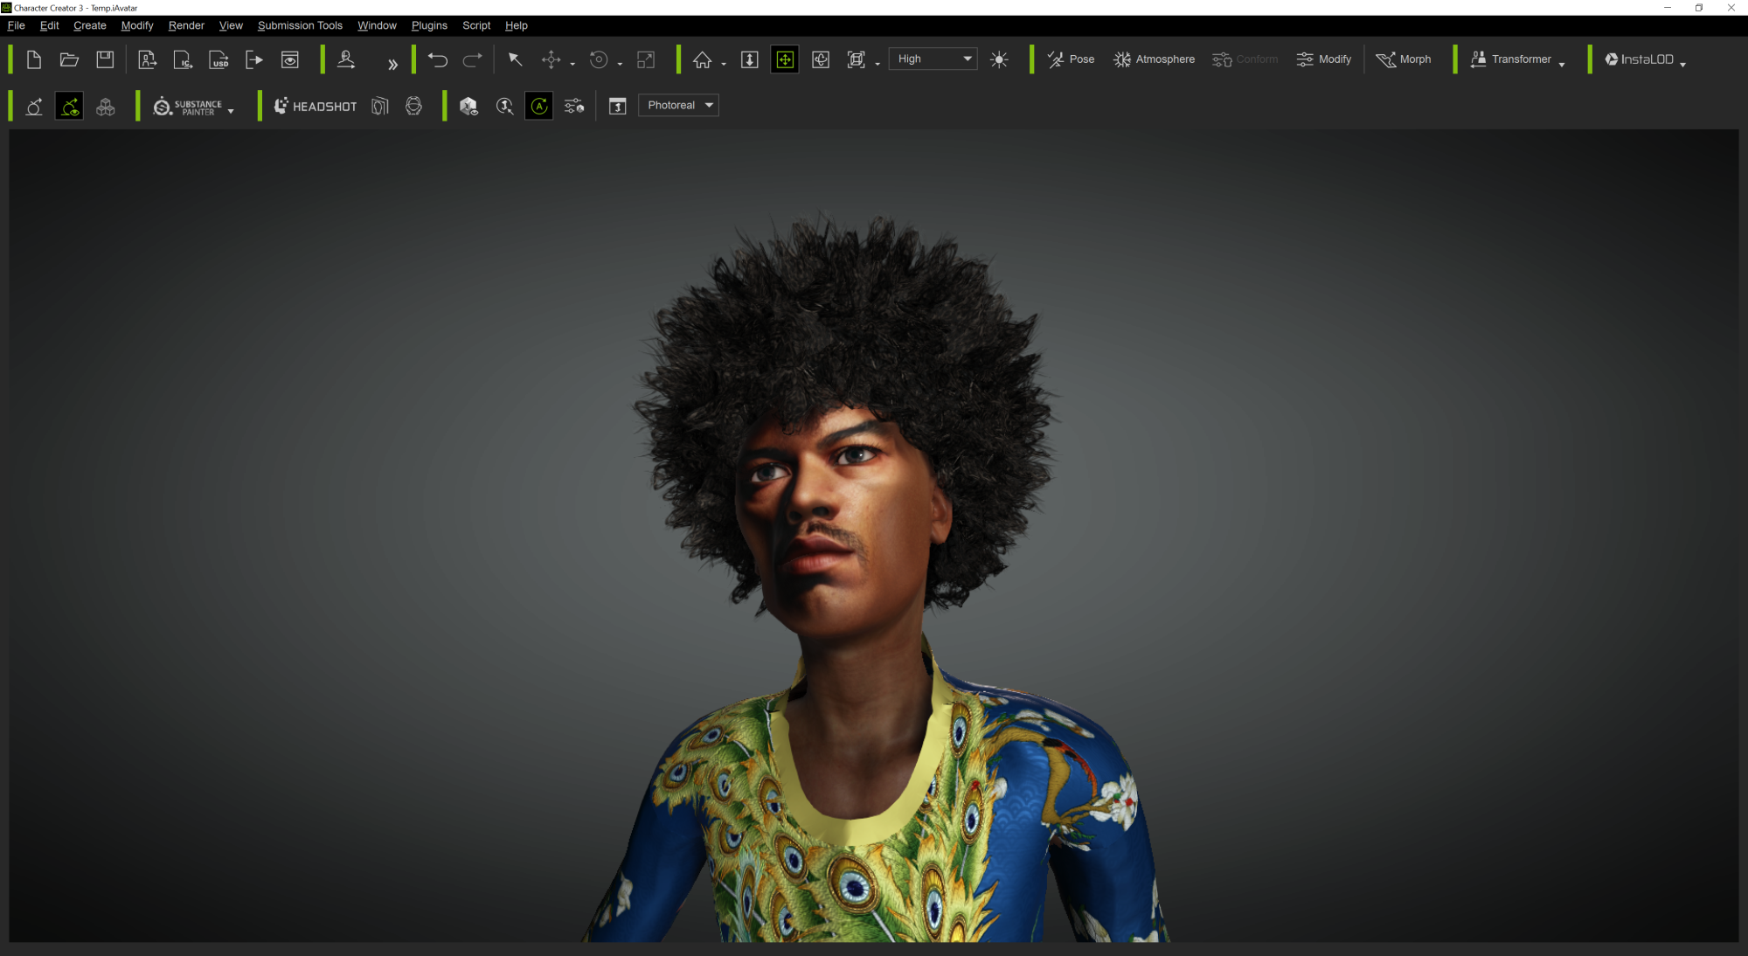1748x956 pixels.
Task: Open the Plugins menu
Action: tap(429, 25)
